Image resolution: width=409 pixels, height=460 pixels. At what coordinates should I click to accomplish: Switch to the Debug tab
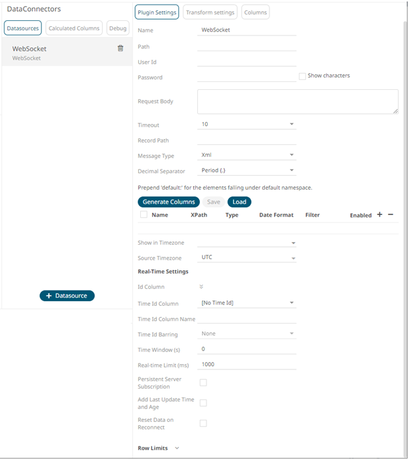point(118,28)
